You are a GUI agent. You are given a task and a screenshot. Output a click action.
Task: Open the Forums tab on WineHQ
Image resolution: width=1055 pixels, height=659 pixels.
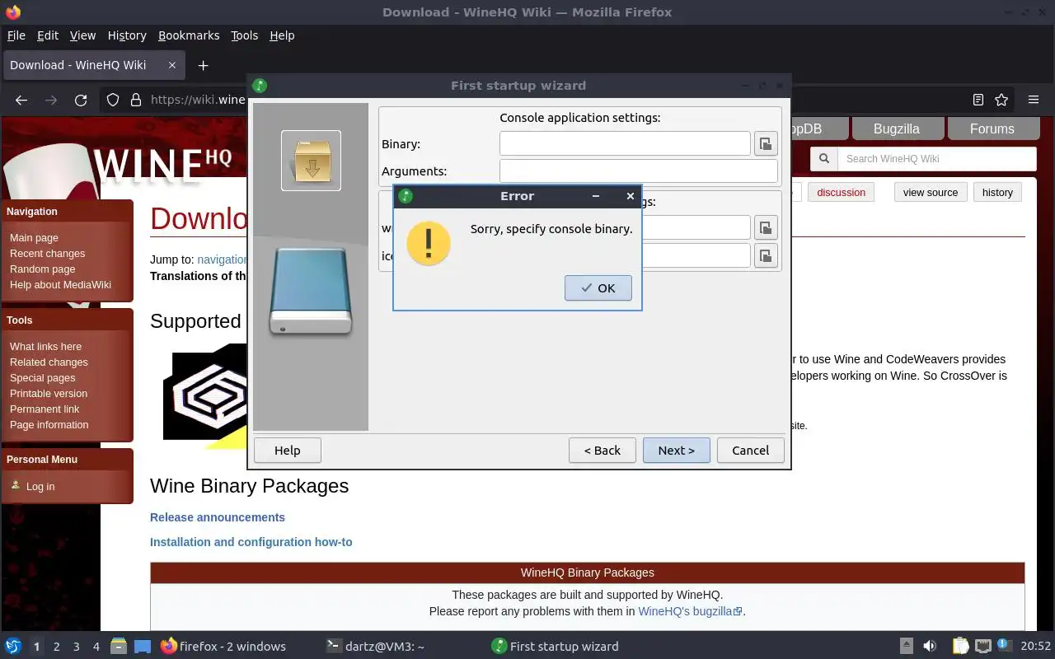[992, 129]
